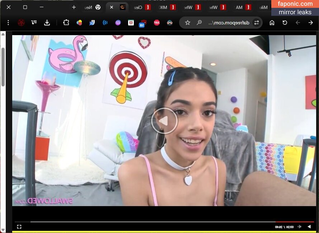Switch to the tab labeled 'Neu'

coord(88,7)
